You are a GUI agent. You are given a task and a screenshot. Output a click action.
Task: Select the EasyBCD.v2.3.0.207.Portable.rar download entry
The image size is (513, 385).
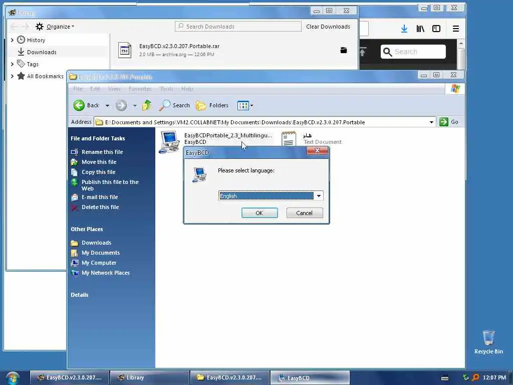pyautogui.click(x=234, y=50)
